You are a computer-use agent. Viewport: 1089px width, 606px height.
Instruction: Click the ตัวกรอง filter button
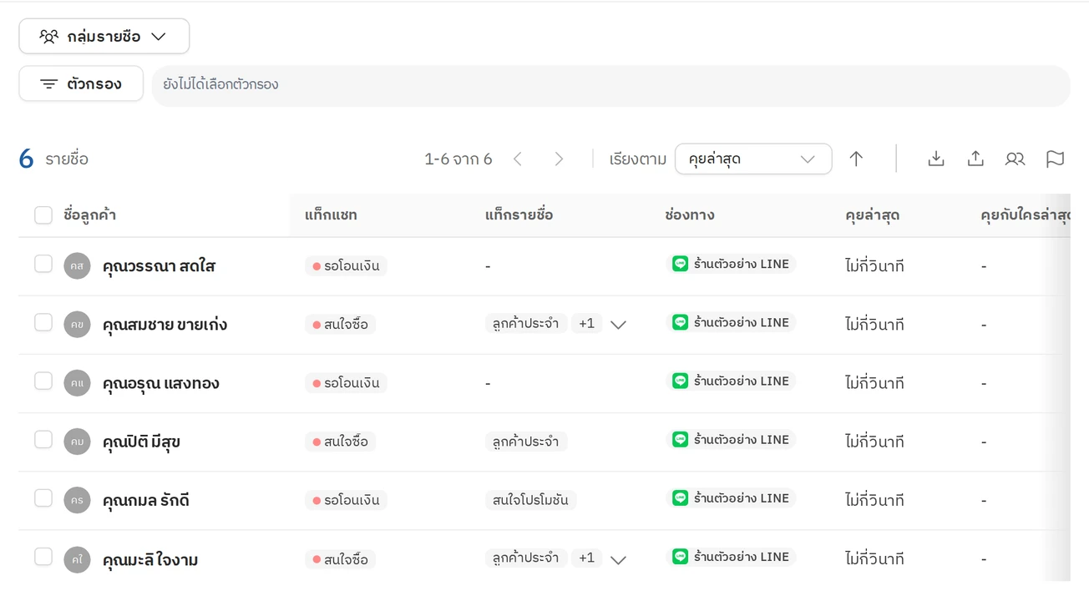pos(81,83)
